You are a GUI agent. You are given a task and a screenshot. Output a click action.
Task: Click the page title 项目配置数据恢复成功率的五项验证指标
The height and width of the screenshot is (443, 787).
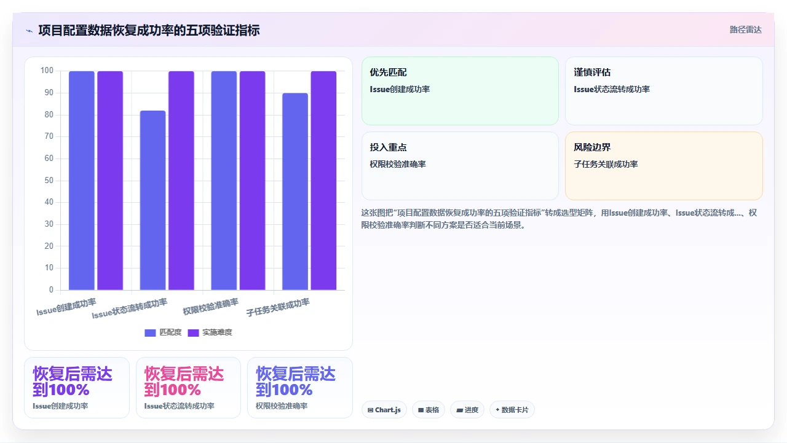coord(149,30)
